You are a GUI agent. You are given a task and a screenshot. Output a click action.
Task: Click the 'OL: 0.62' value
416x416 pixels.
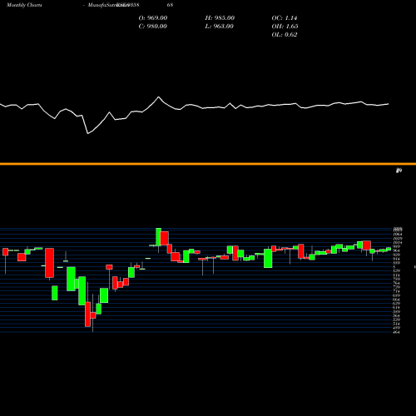click(x=285, y=35)
